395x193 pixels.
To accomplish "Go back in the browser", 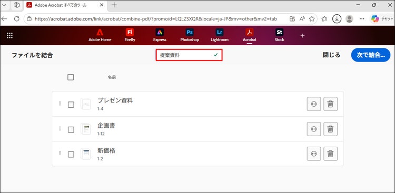I will (5, 18).
